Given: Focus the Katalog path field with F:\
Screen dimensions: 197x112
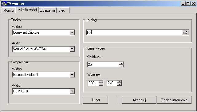Looking at the screenshot, I should [134, 32].
